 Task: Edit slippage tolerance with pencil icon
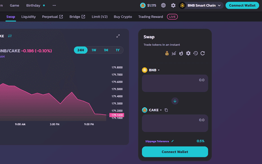pyautogui.click(x=172, y=141)
